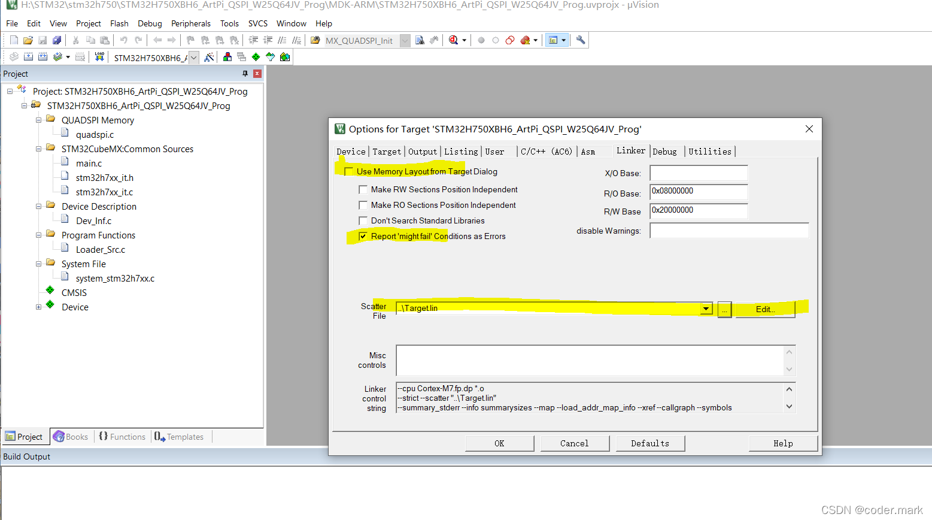Click the Manage Project Items colored boxes icon
Viewport: 932px width, 520px height.
click(227, 57)
